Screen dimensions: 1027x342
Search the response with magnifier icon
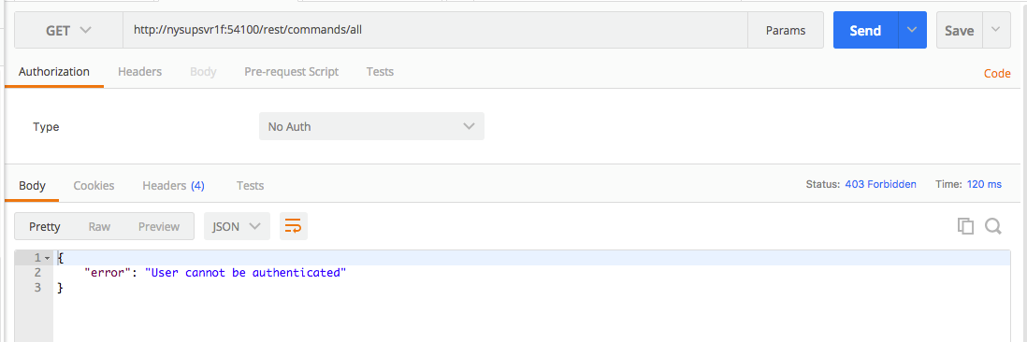point(993,226)
